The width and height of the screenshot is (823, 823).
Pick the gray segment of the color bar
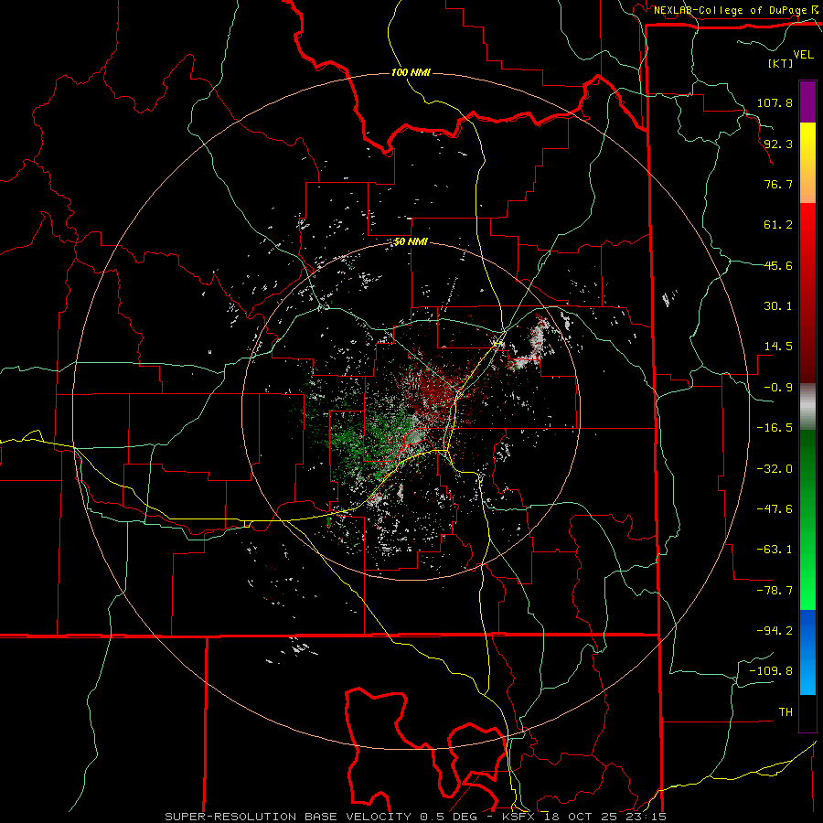coord(807,407)
